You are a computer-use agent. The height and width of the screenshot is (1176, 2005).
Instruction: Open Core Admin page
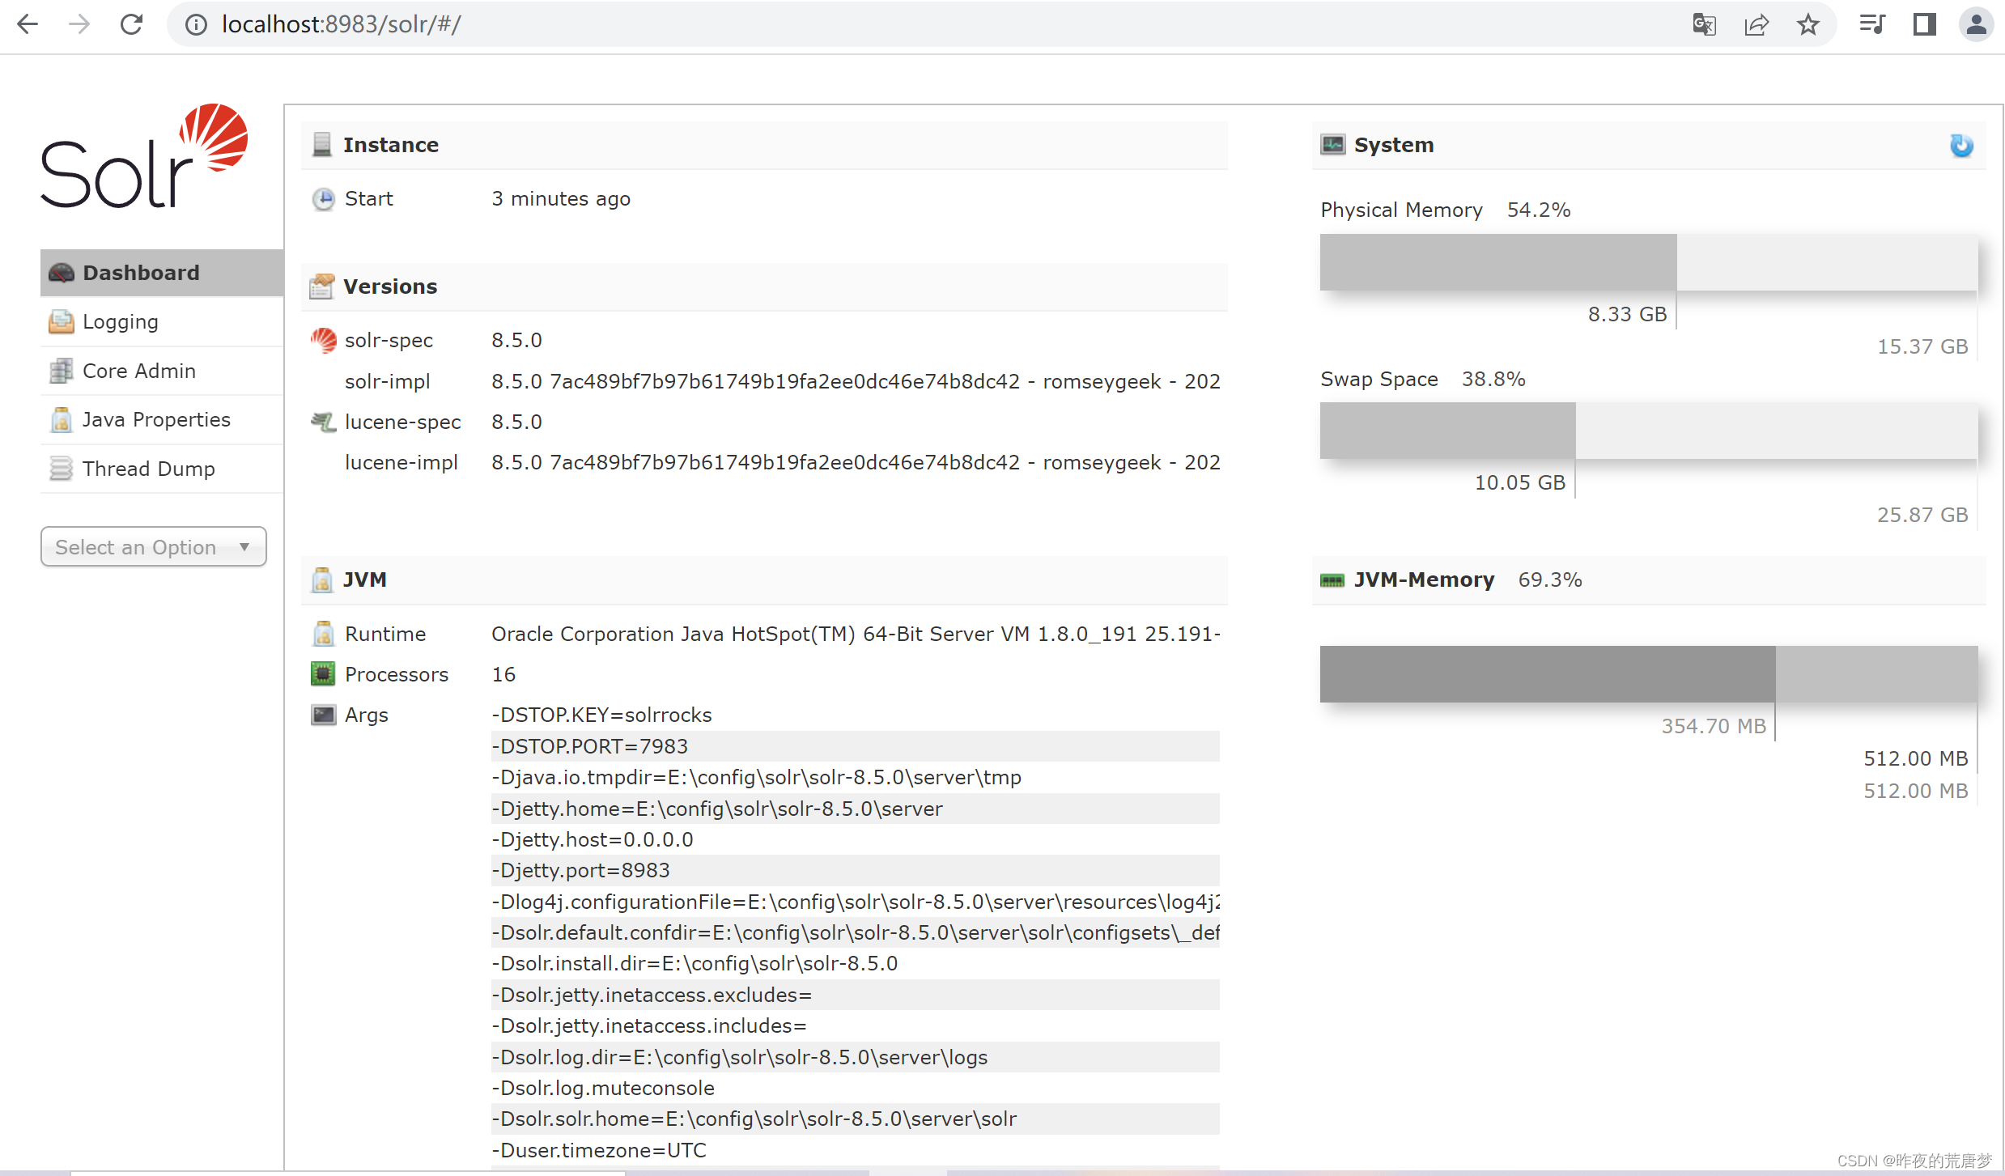(138, 370)
